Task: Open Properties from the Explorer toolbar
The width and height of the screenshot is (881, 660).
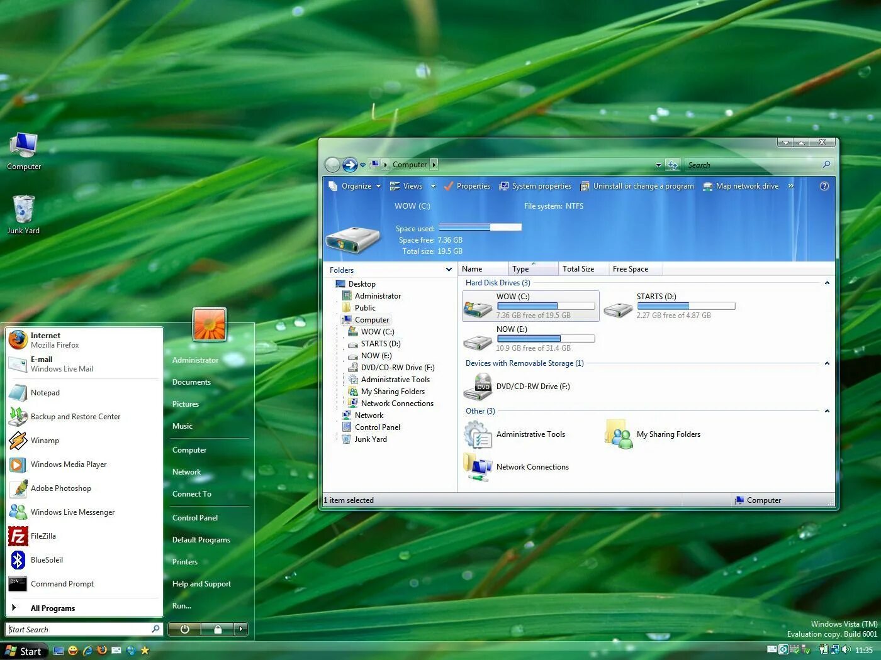Action: (473, 186)
